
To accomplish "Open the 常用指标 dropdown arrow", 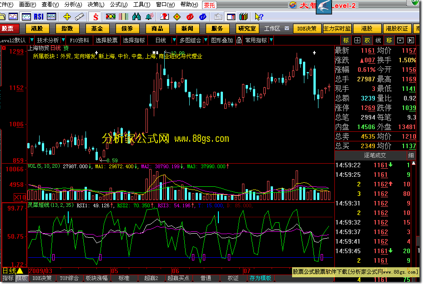I will pyautogui.click(x=271, y=40).
